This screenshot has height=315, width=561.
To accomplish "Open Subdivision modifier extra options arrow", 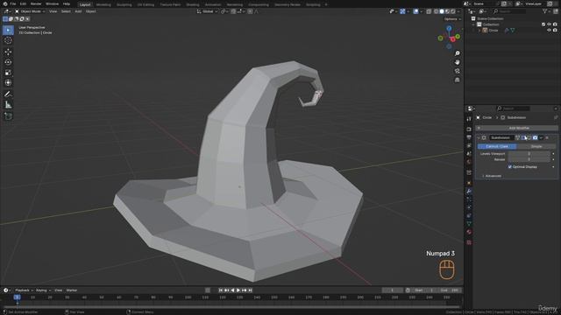I will (x=541, y=138).
